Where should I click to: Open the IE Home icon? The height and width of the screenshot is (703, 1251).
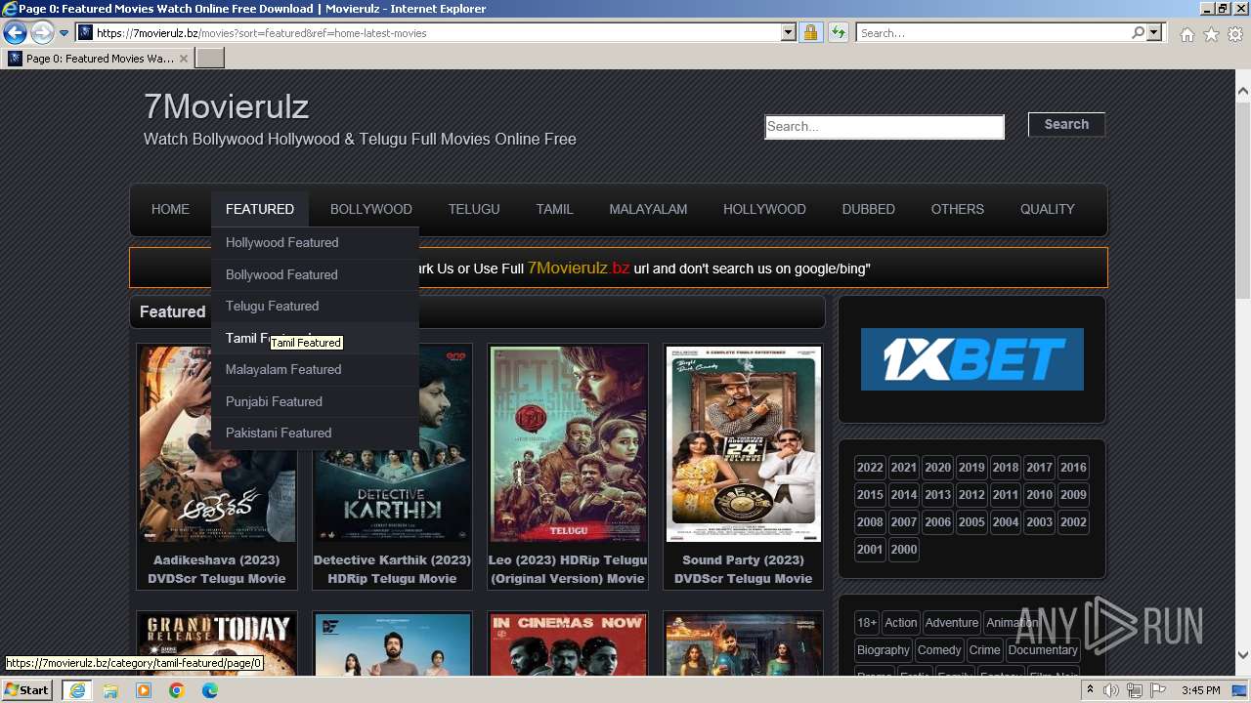coord(1186,34)
